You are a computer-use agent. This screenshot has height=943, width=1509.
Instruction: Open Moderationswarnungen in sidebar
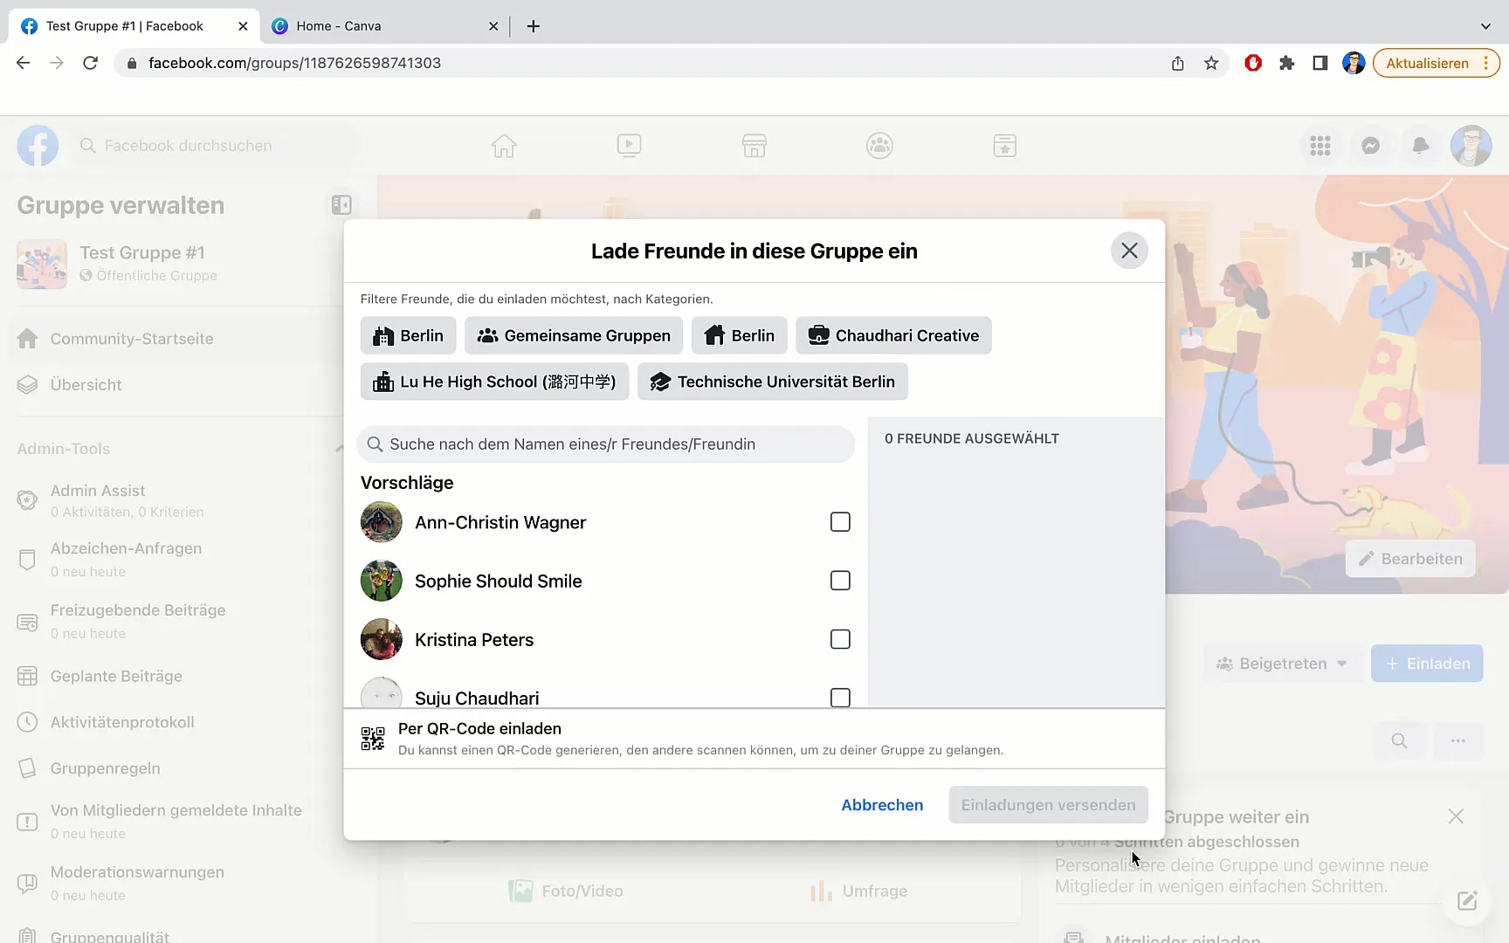tap(175, 883)
